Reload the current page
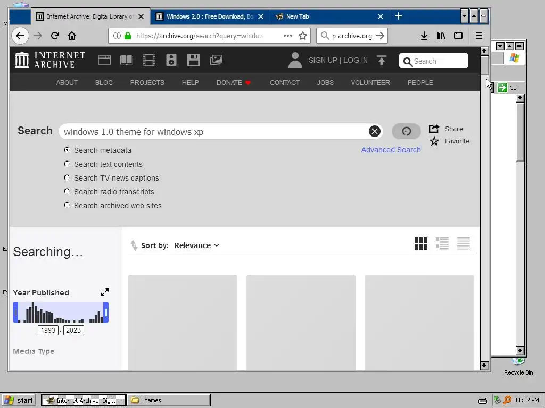The width and height of the screenshot is (545, 408). click(55, 36)
